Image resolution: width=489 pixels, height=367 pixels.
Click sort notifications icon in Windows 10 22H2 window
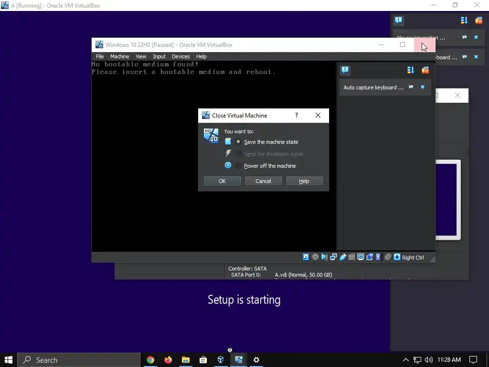click(411, 70)
